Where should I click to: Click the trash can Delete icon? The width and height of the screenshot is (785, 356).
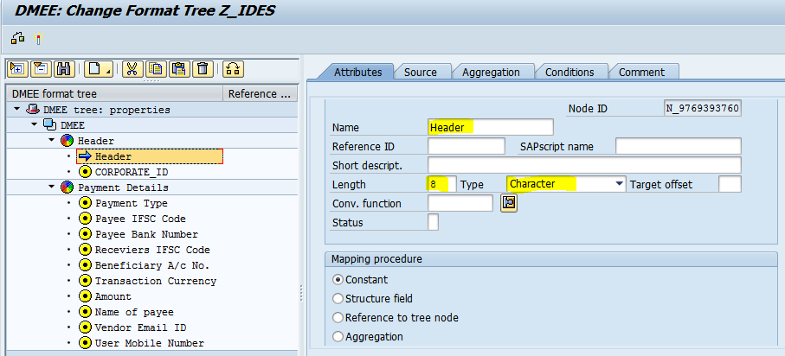click(201, 69)
